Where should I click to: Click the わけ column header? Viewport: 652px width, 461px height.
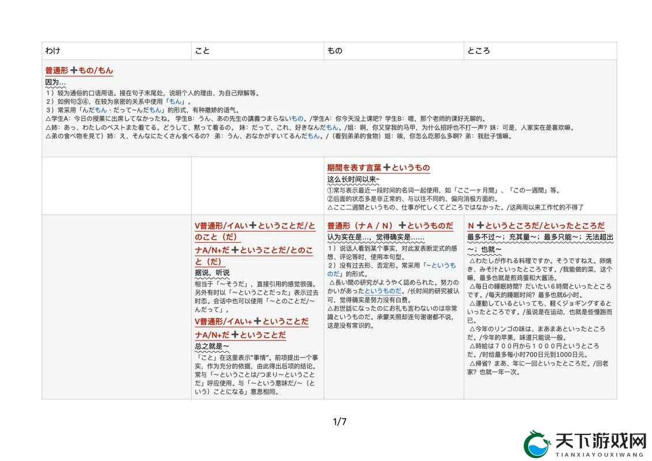click(116, 51)
